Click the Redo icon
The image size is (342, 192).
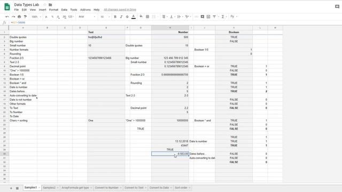13,17
